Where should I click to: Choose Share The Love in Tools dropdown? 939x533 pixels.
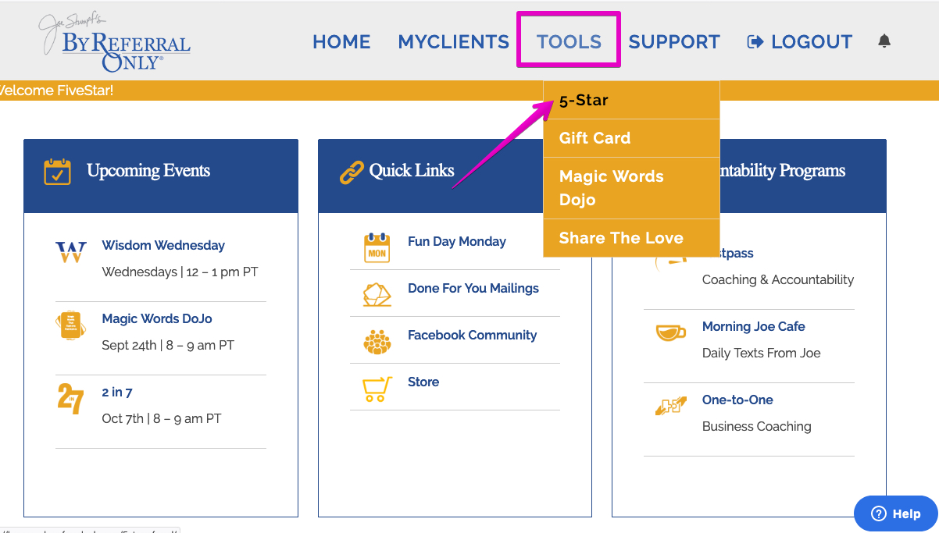[631, 238]
